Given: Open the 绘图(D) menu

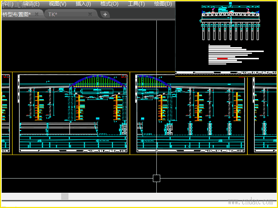Looking at the screenshot, I should pyautogui.click(x=163, y=4).
